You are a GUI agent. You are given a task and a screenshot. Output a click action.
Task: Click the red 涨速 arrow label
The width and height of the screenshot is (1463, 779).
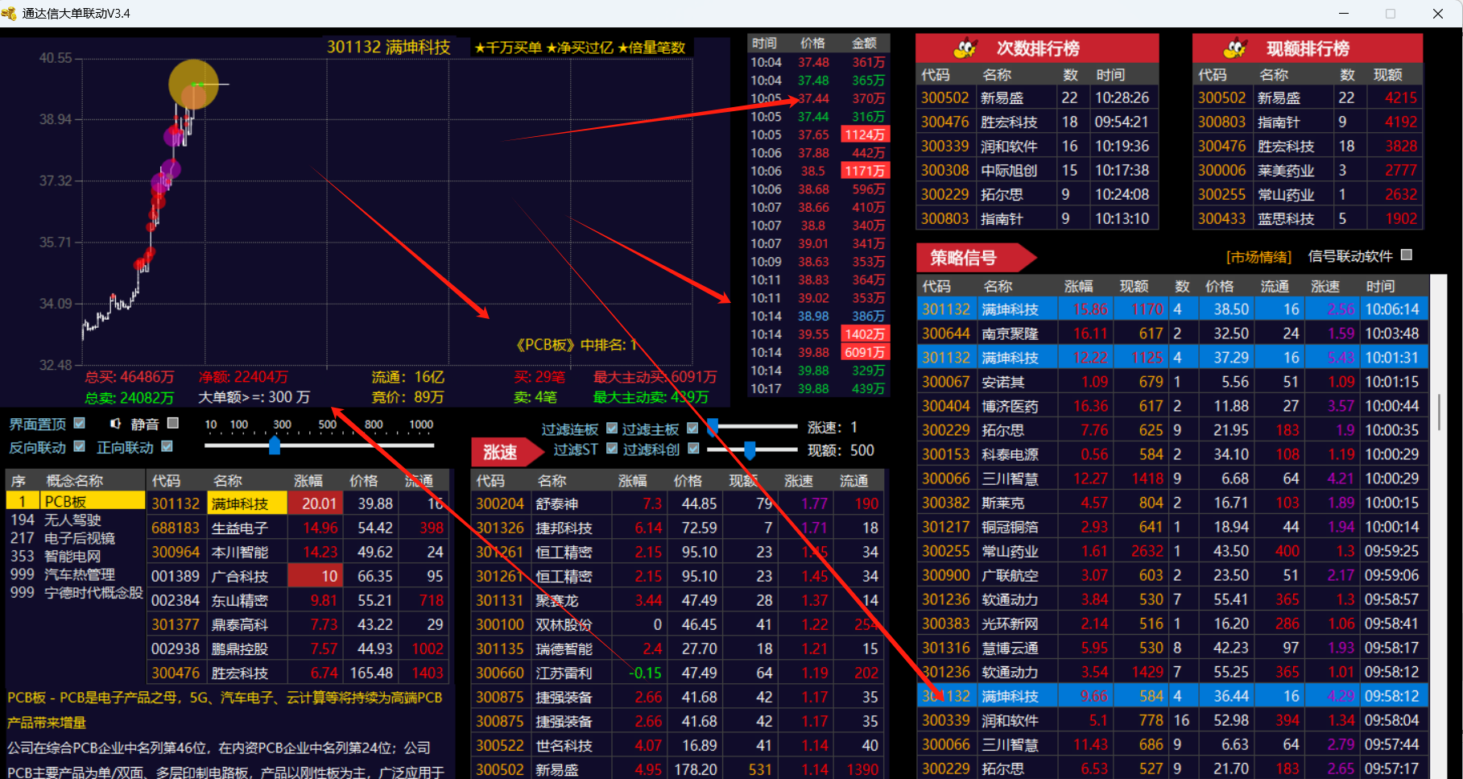[504, 452]
